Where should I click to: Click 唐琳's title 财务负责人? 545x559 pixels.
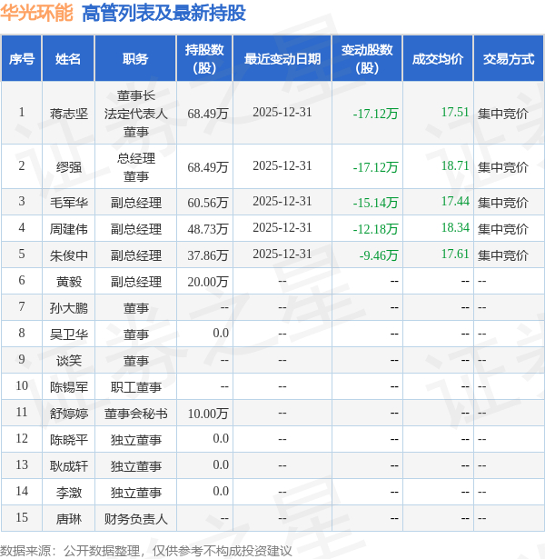tap(135, 519)
